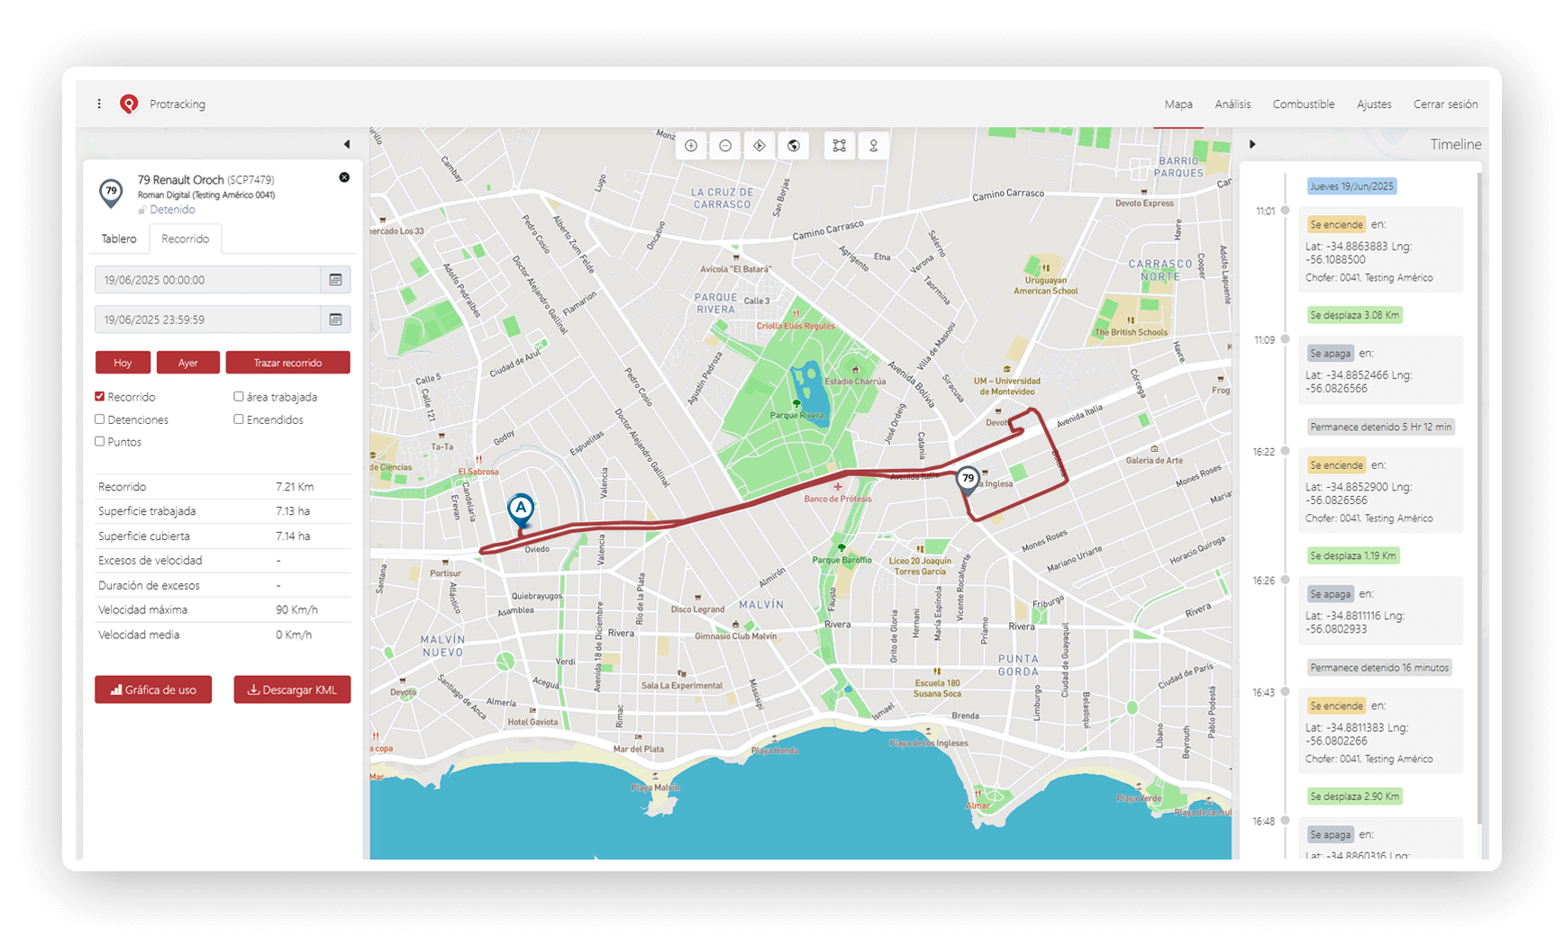Close the Renault Oroch vehicle panel

tap(344, 177)
